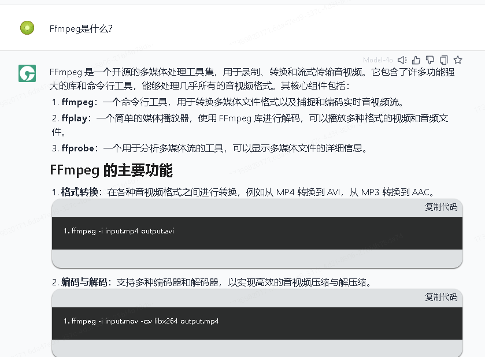Image resolution: width=485 pixels, height=357 pixels.
Task: Play aloud the AI response with speaker icon
Action: [402, 59]
